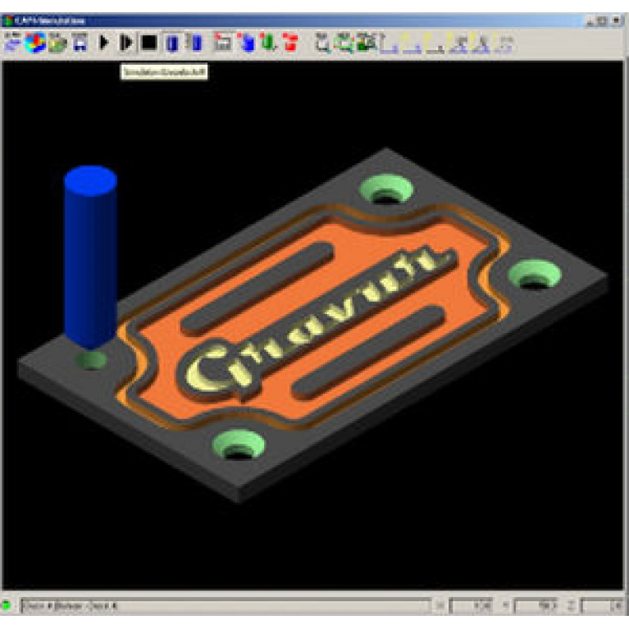Click the blue cylindrical milling tool in viewport
Screen dimensions: 629x629
click(91, 257)
